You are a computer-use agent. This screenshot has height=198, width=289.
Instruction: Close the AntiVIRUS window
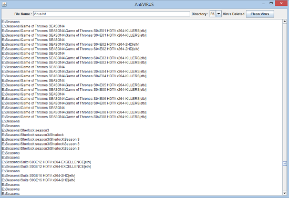click(281, 3)
